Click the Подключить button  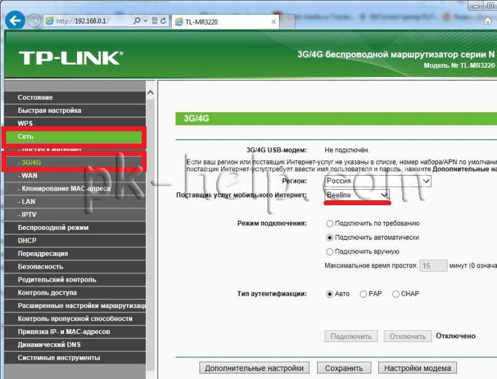pyautogui.click(x=351, y=336)
